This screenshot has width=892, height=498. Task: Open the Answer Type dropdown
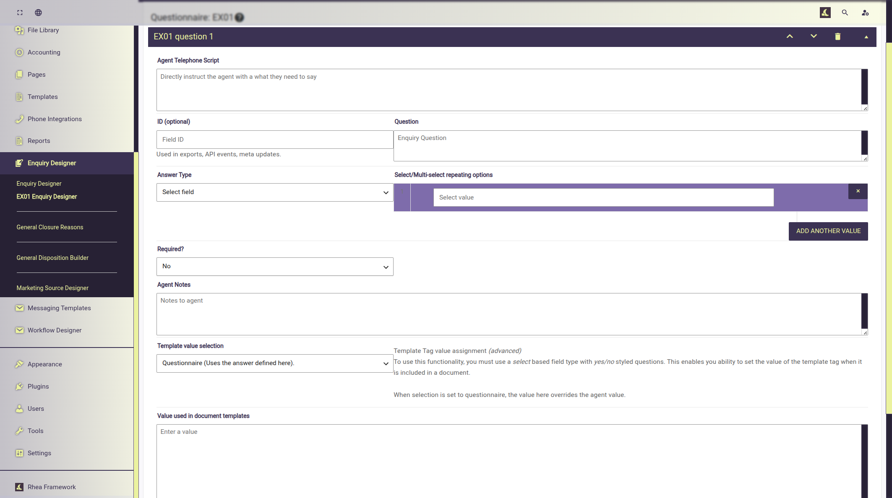pos(275,192)
